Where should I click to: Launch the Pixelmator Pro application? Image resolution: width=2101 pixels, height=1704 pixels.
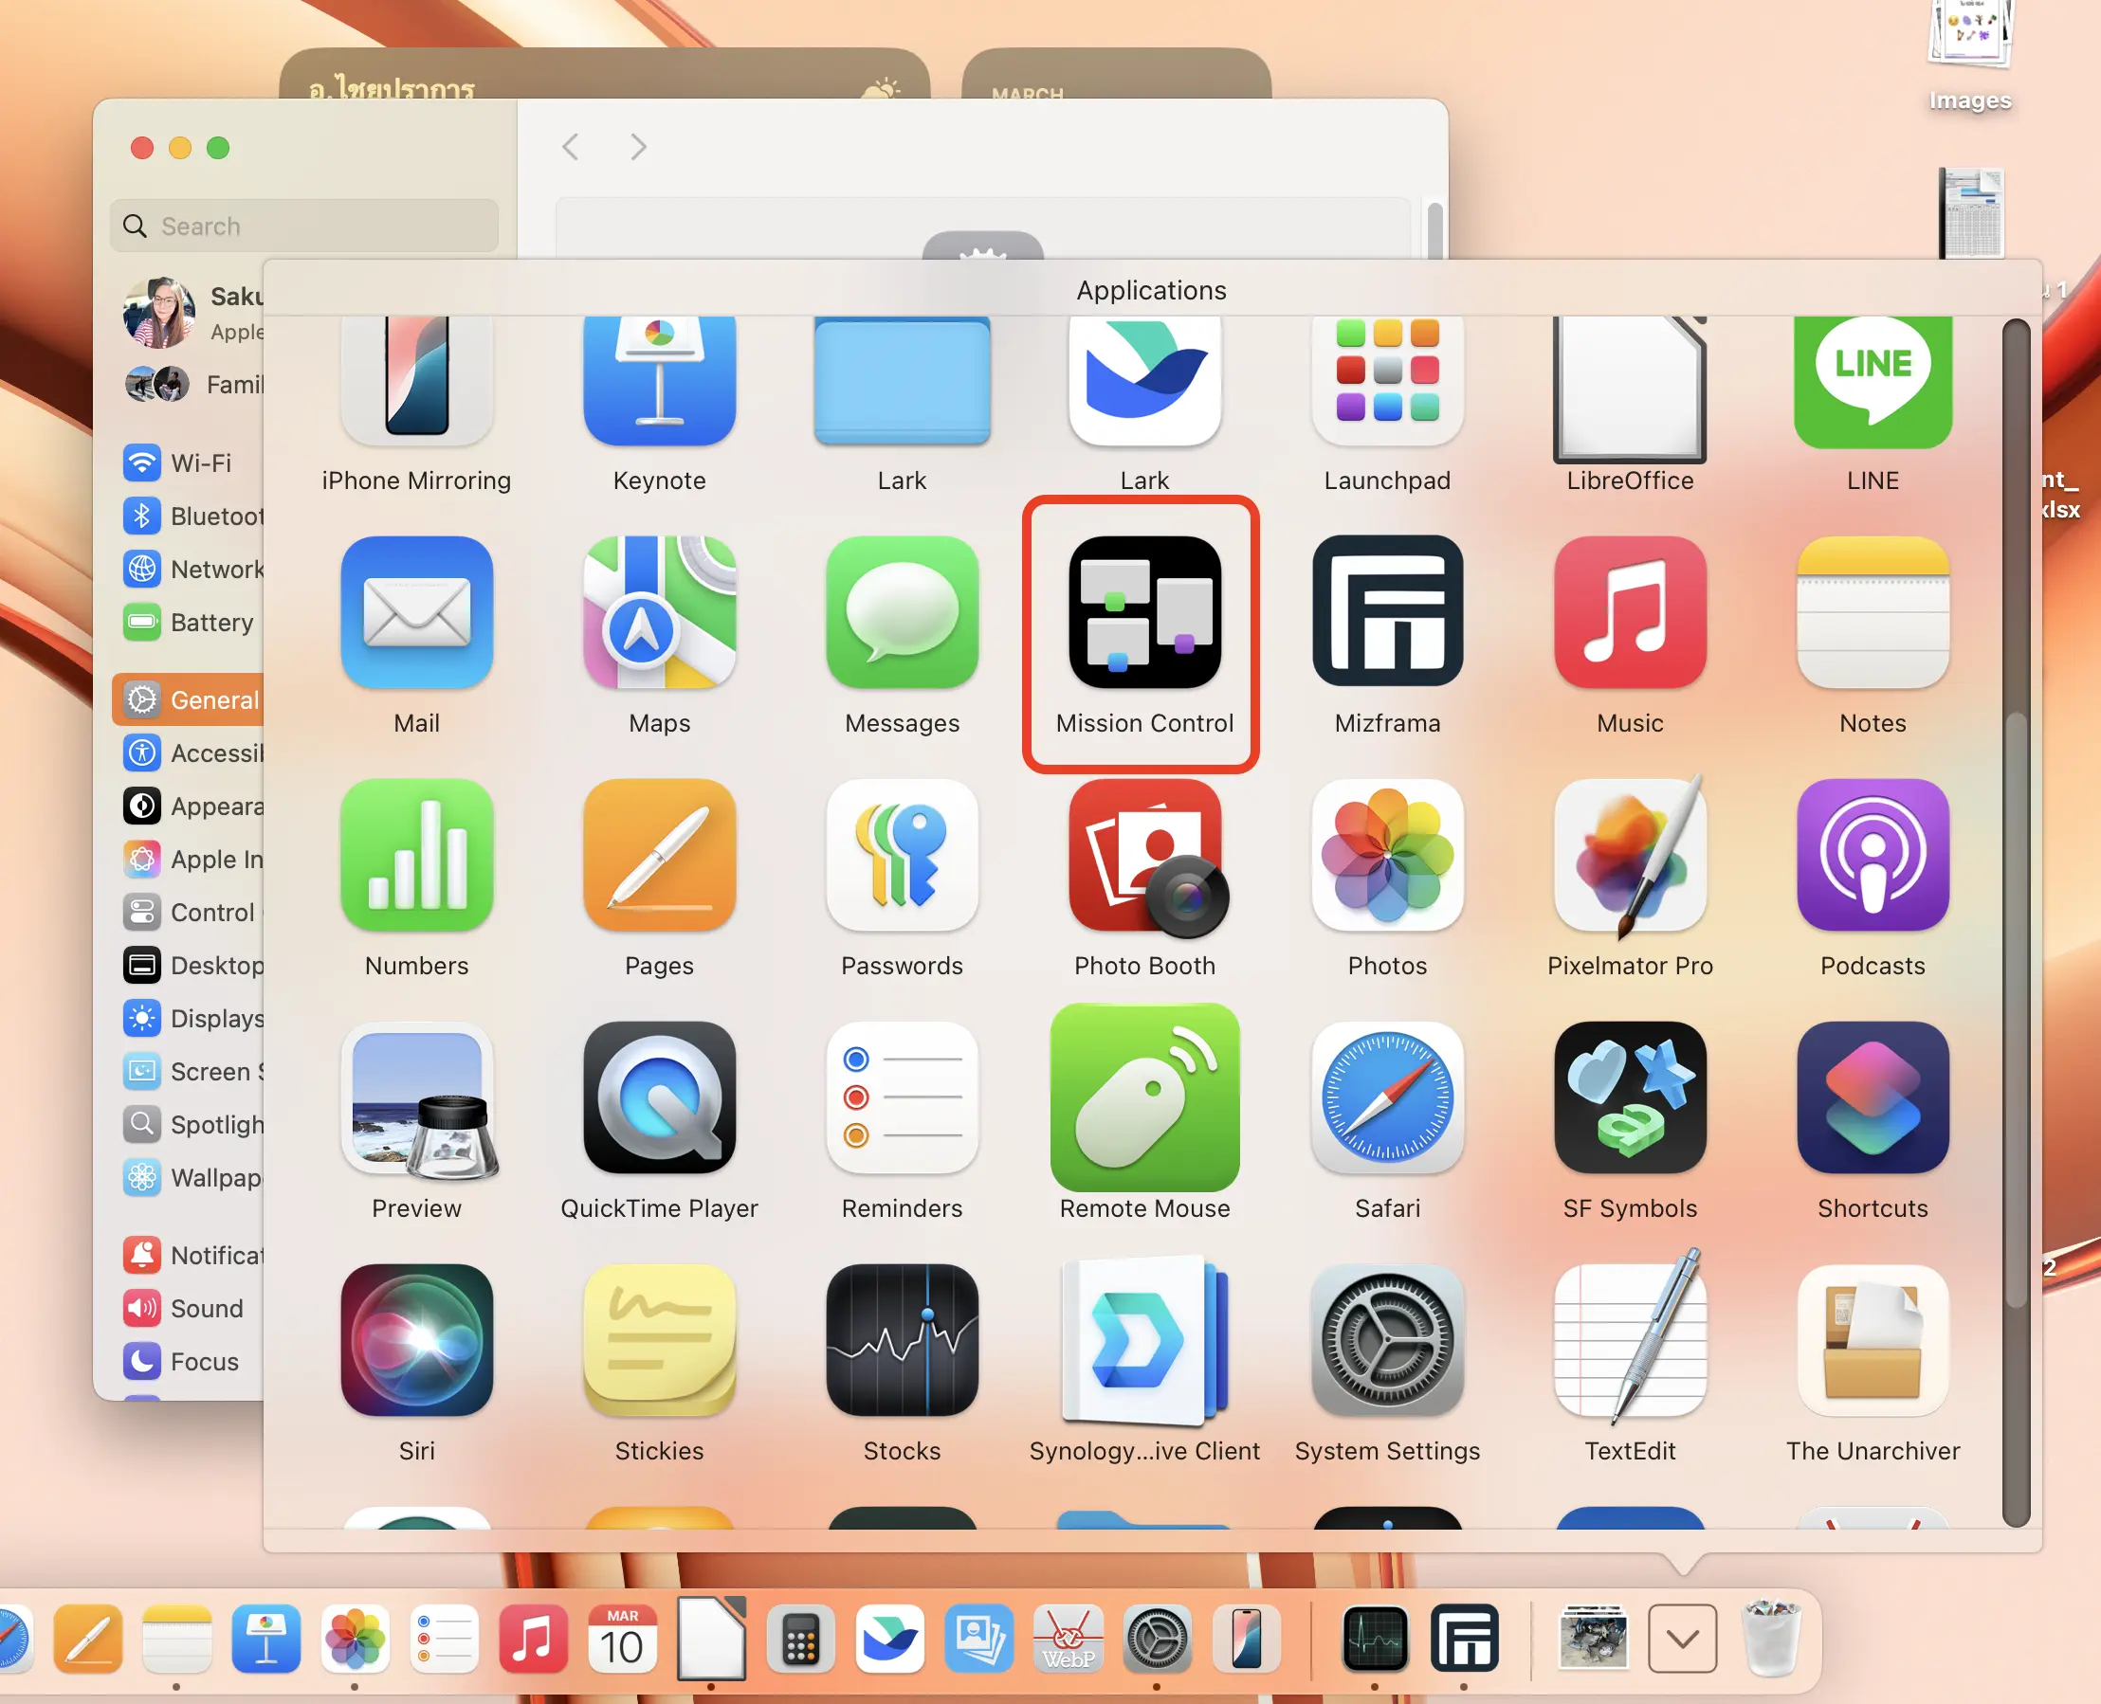1629,855
